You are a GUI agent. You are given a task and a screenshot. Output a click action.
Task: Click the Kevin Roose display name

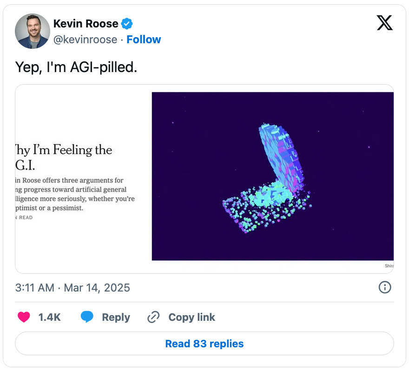[x=86, y=23]
